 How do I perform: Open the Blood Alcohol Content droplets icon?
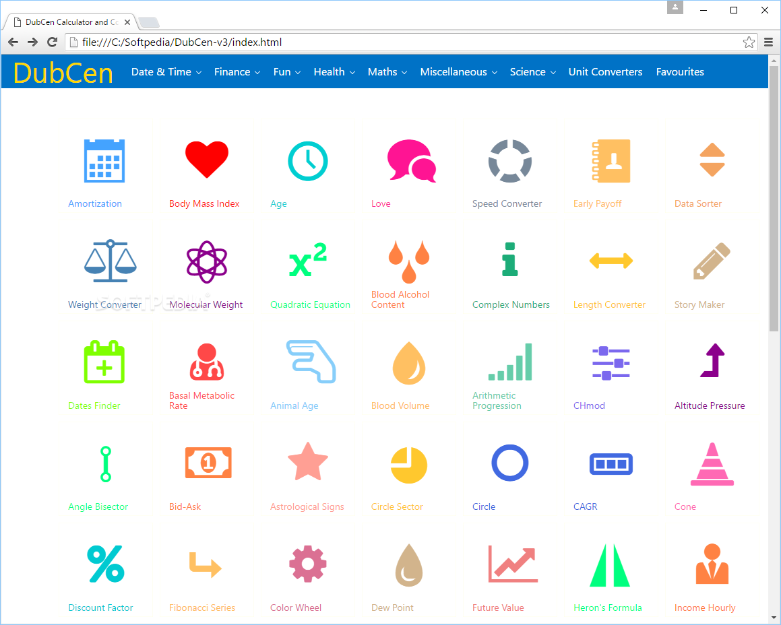coord(409,262)
